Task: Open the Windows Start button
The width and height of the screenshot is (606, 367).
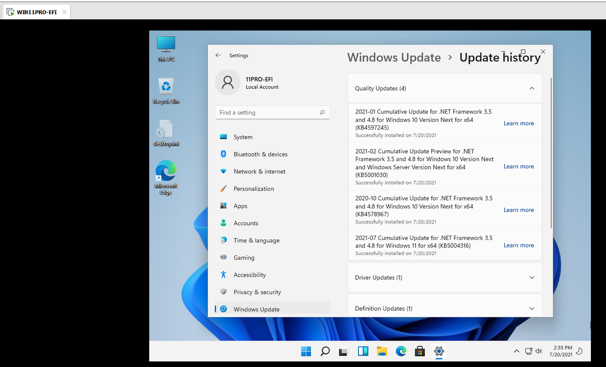Action: coord(306,351)
